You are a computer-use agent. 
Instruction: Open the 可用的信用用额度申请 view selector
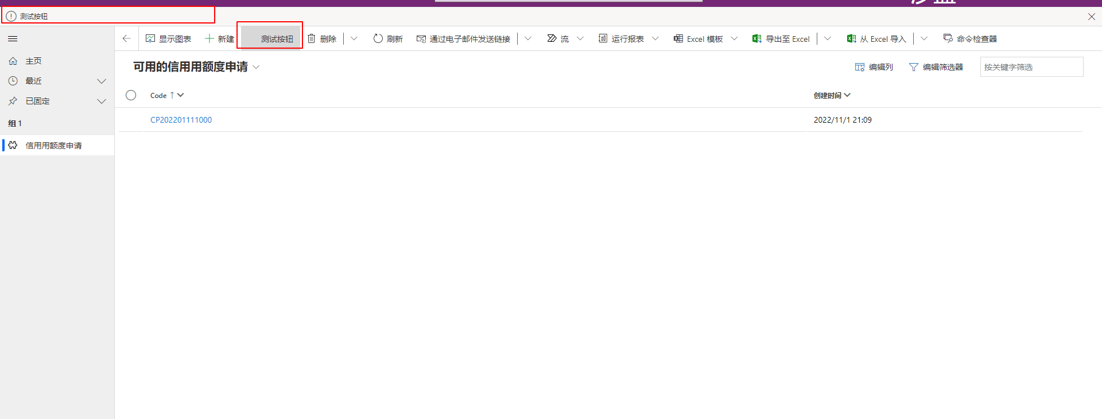coord(196,67)
